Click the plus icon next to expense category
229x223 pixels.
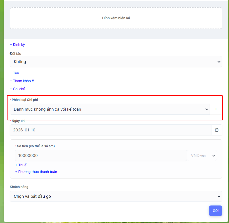(x=216, y=109)
